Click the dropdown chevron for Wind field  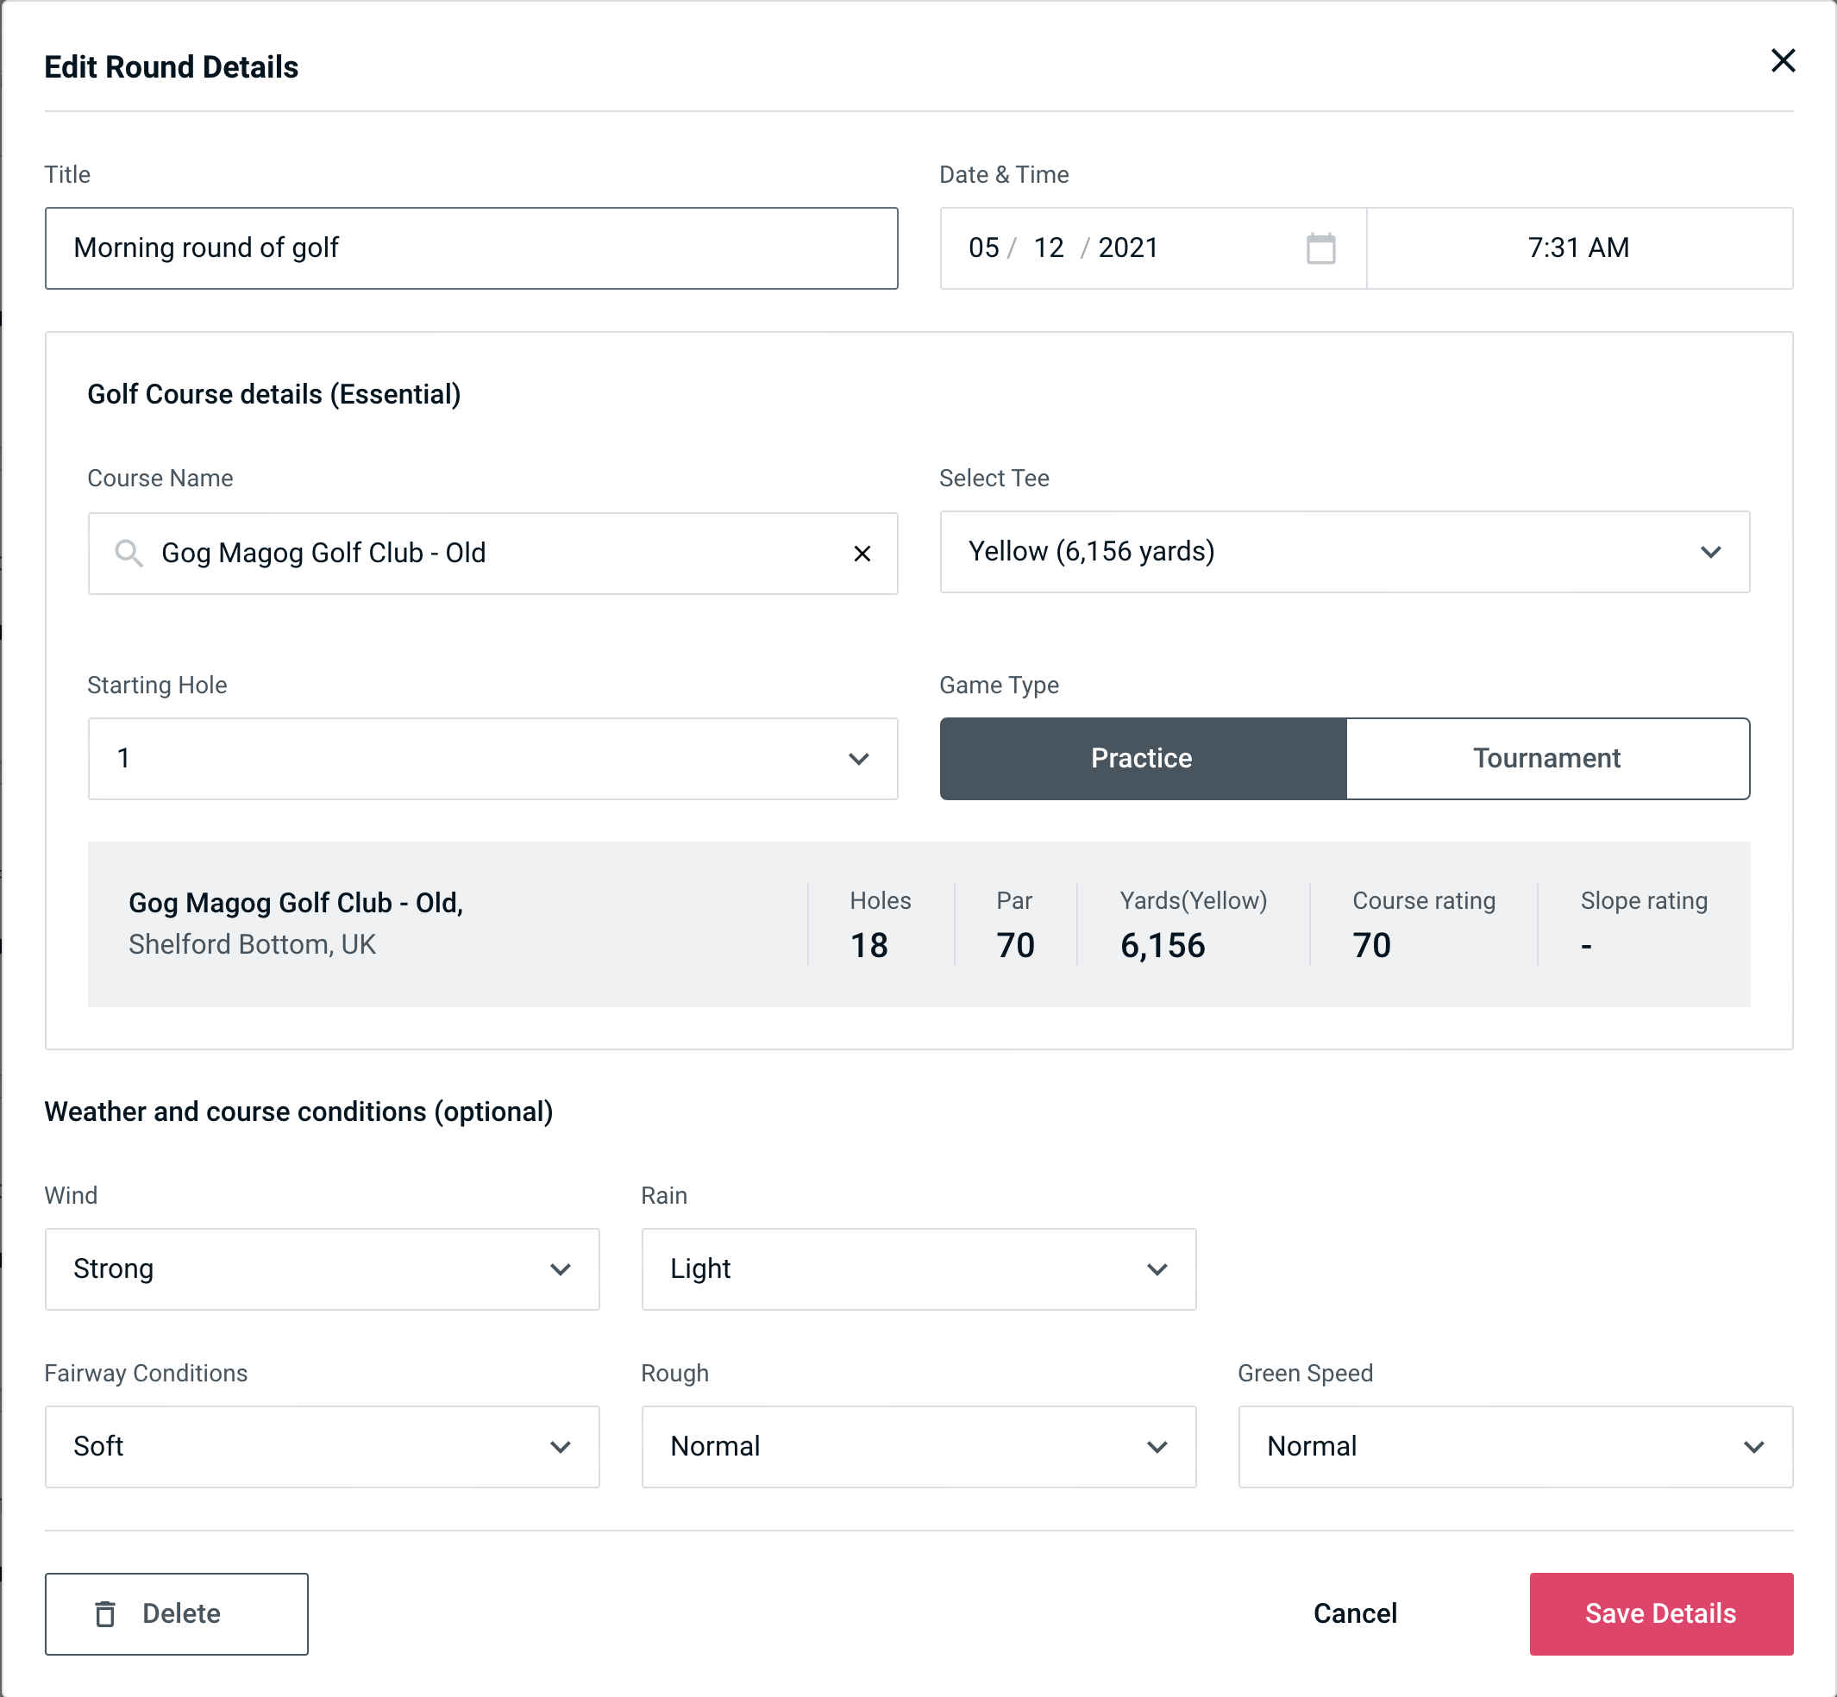click(x=561, y=1270)
